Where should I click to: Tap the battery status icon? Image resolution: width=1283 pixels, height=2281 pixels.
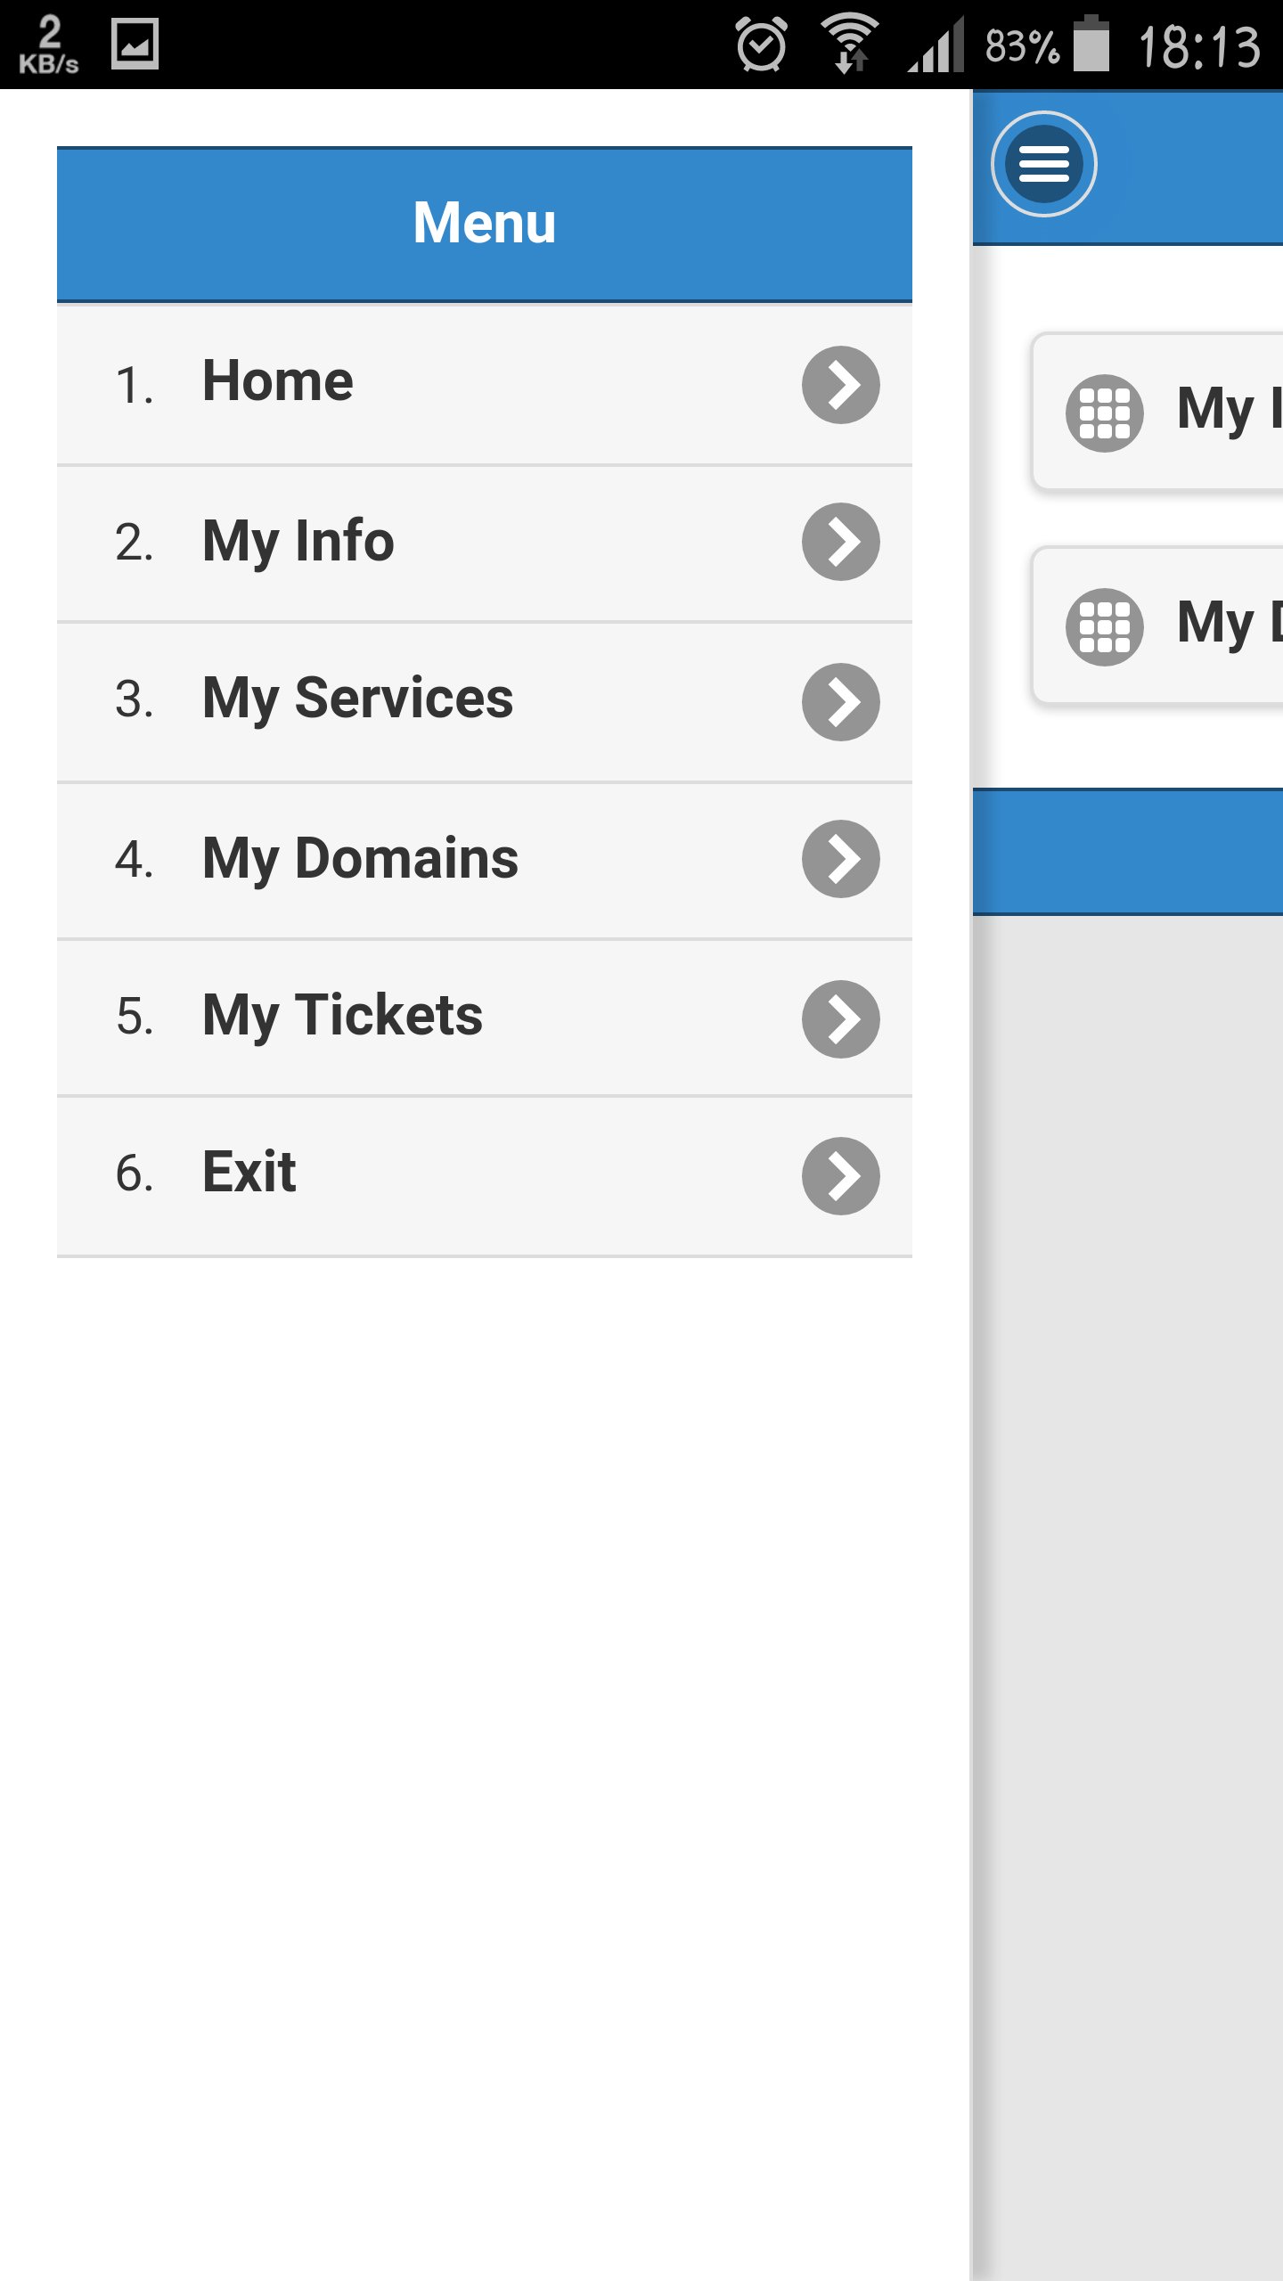1091,45
